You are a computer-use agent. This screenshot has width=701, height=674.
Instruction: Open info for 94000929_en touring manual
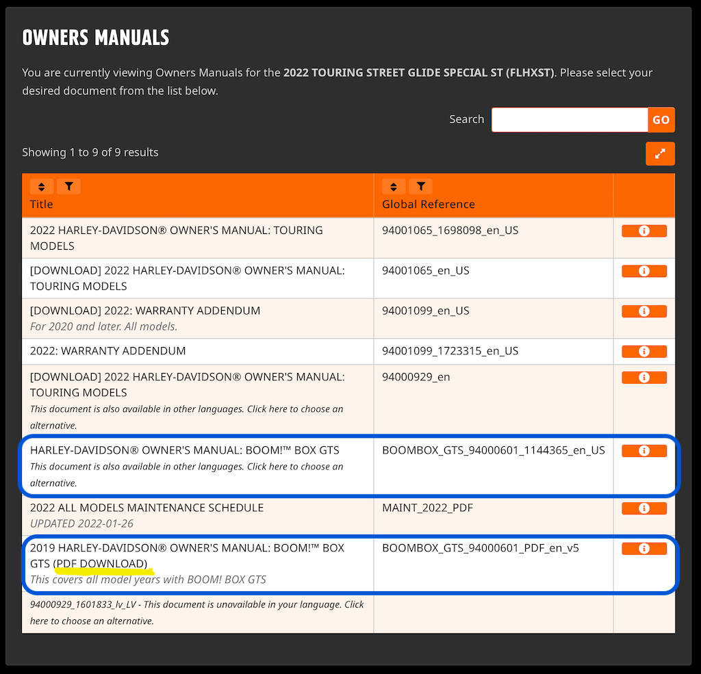[x=643, y=378]
